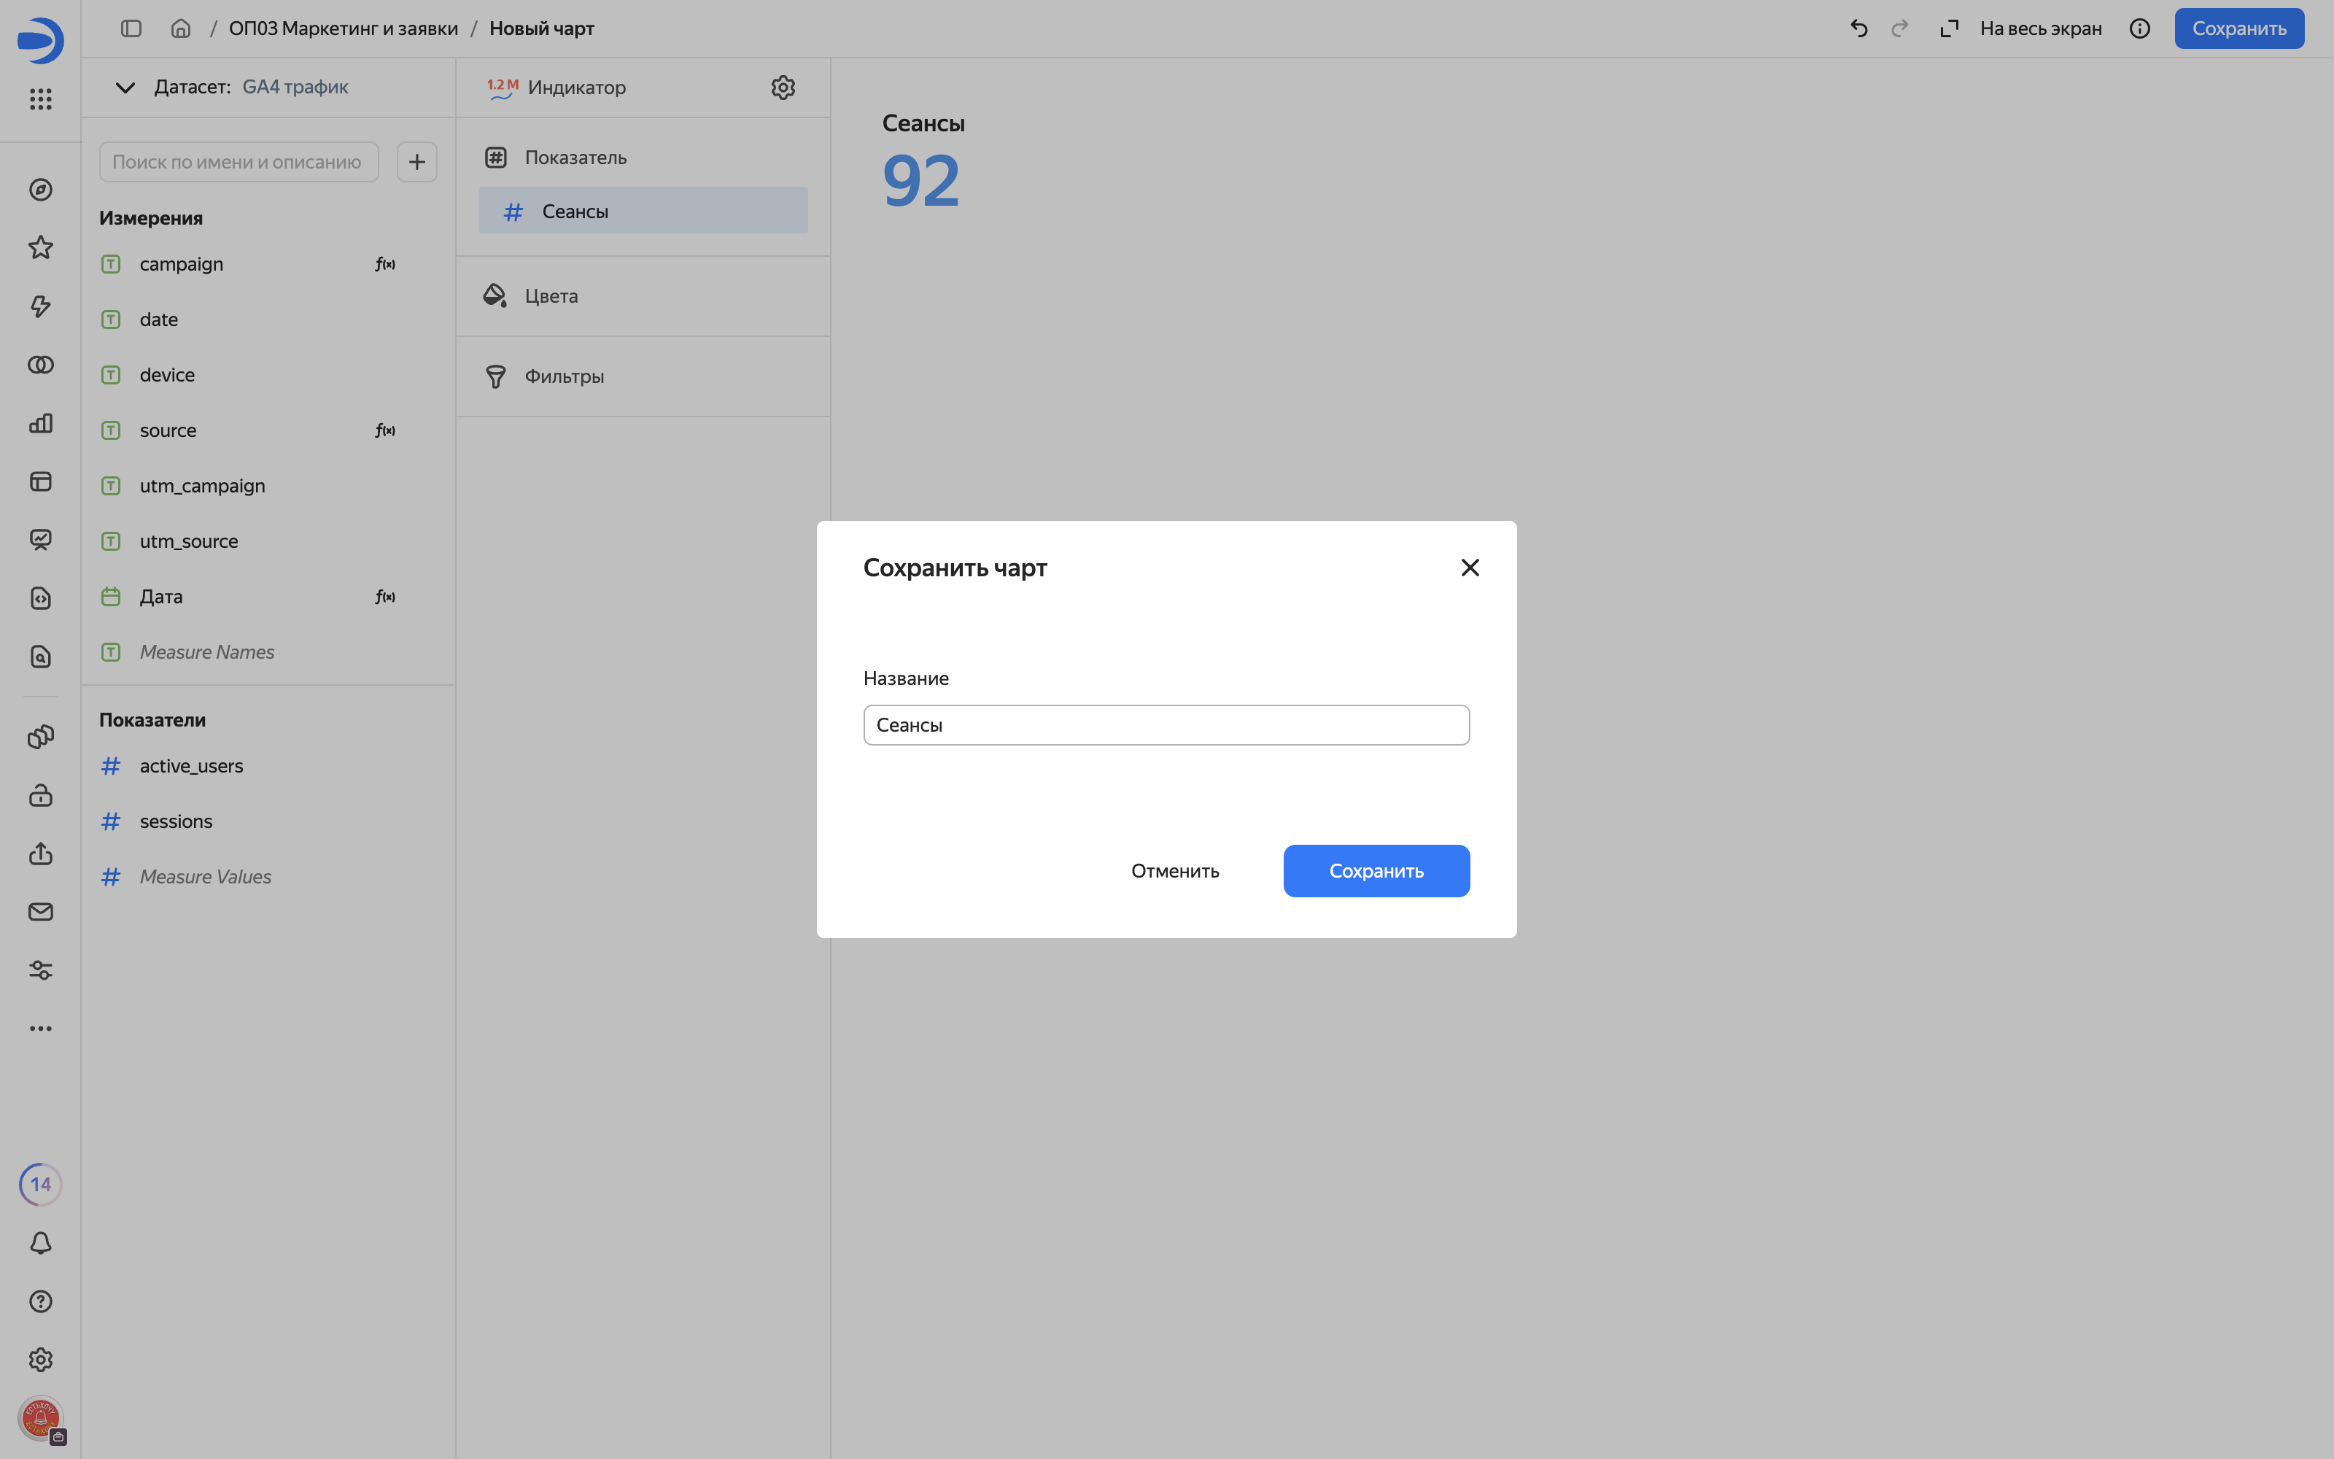Open favorites star in sidebar

(x=41, y=248)
